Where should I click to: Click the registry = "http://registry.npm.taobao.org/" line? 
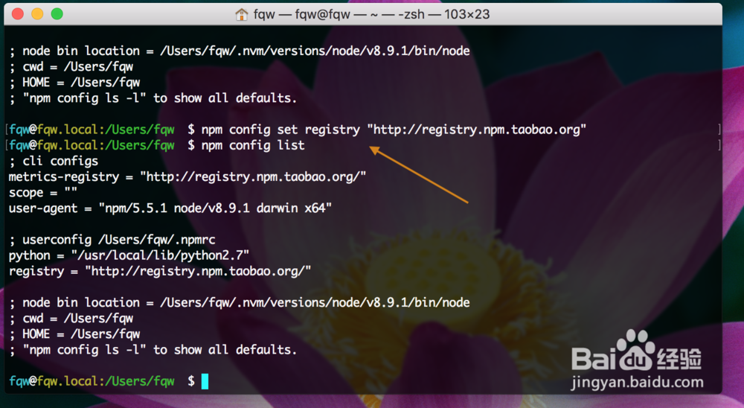point(160,271)
